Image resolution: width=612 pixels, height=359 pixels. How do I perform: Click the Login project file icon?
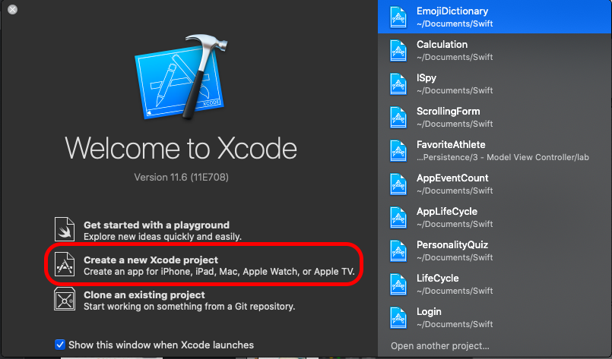(398, 318)
